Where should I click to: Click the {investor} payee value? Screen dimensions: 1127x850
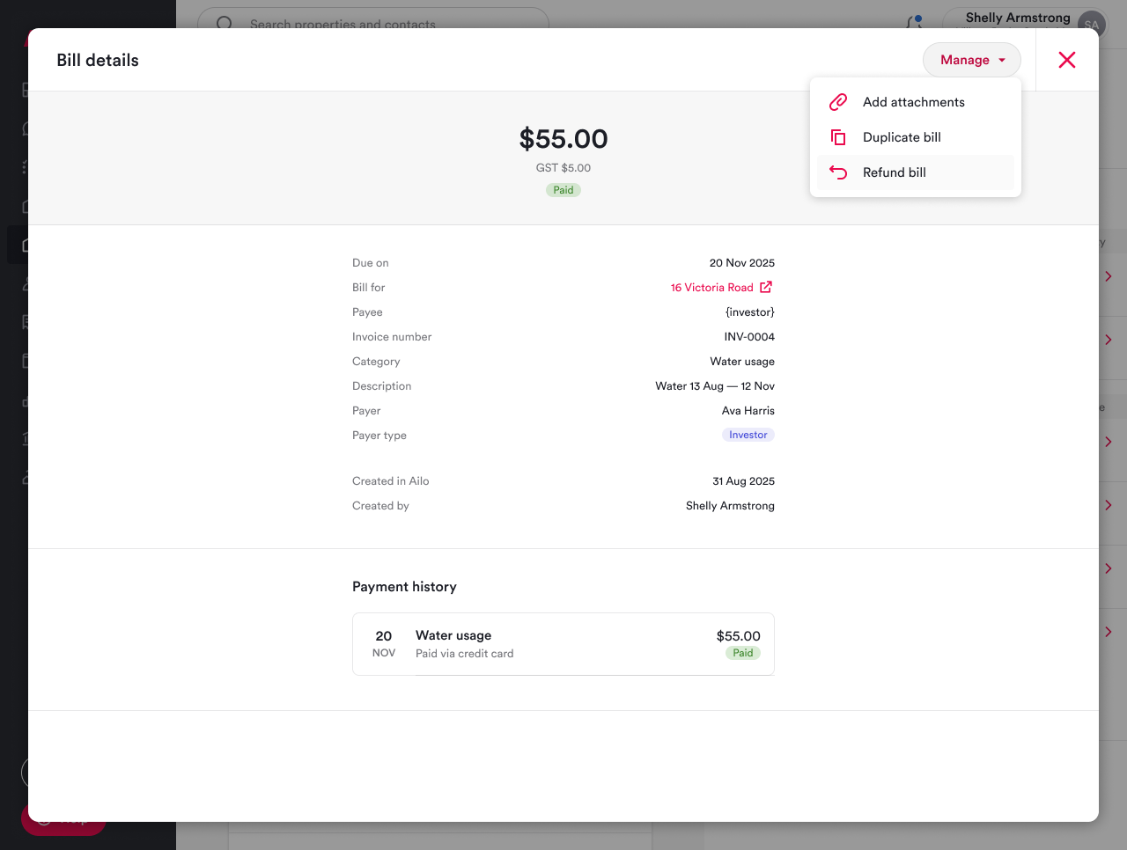click(x=750, y=312)
